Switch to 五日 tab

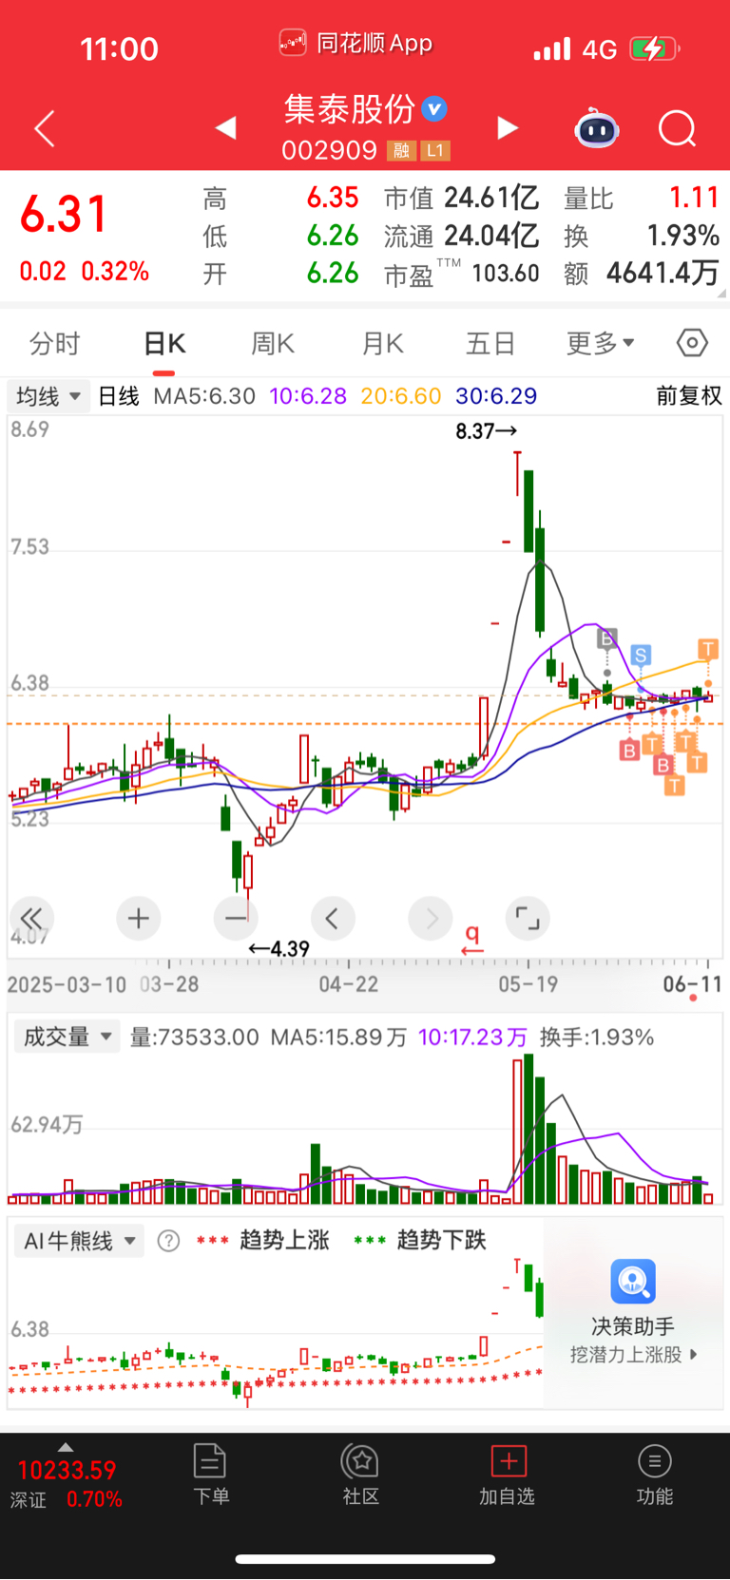[490, 343]
